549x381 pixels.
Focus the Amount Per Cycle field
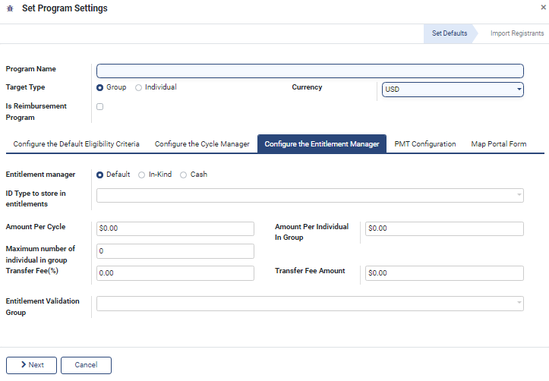175,228
